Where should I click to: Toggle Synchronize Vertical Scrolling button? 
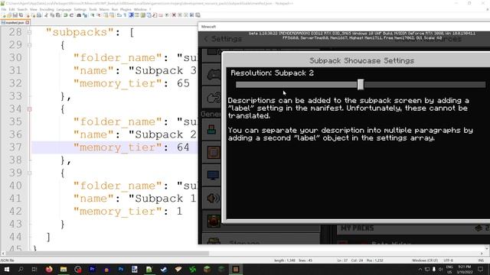106,15
